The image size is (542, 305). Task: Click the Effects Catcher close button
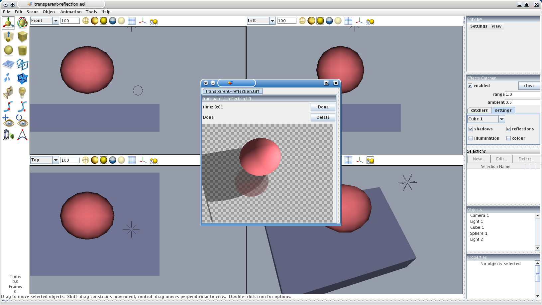tap(529, 86)
